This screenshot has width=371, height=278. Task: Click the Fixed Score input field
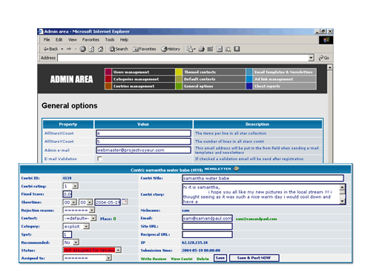click(x=68, y=194)
